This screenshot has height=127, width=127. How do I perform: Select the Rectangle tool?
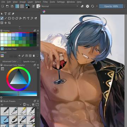[9, 18]
